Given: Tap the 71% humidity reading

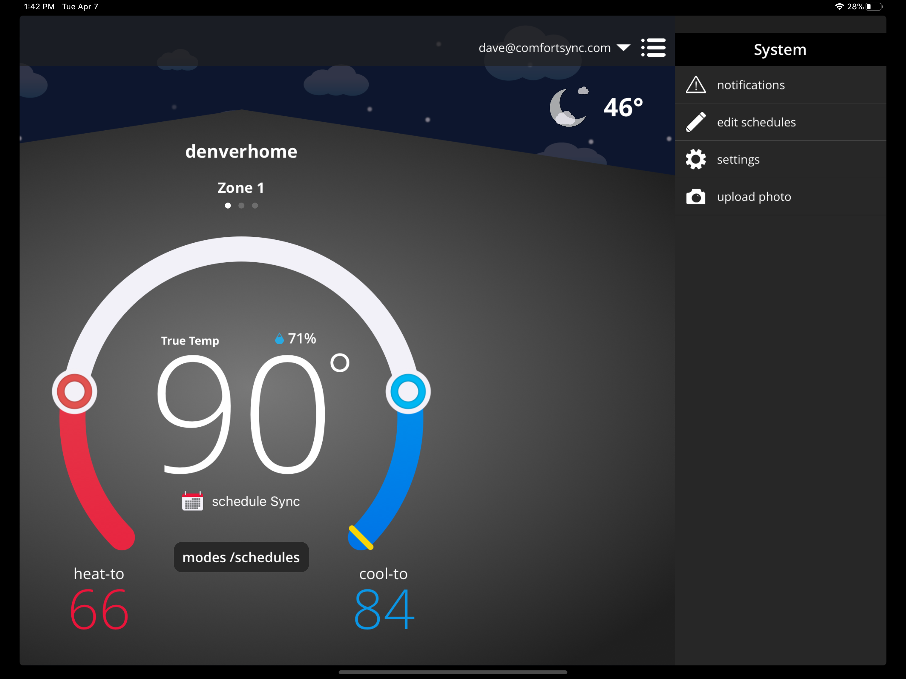Looking at the screenshot, I should click(x=302, y=338).
